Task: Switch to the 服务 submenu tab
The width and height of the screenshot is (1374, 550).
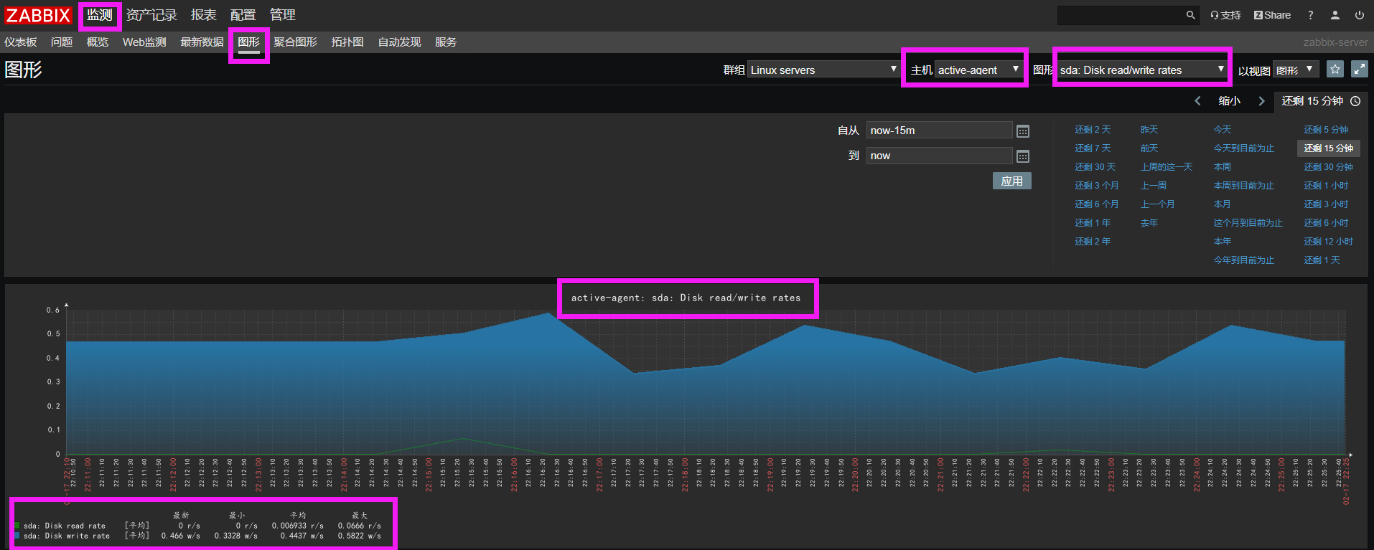Action: pyautogui.click(x=446, y=42)
